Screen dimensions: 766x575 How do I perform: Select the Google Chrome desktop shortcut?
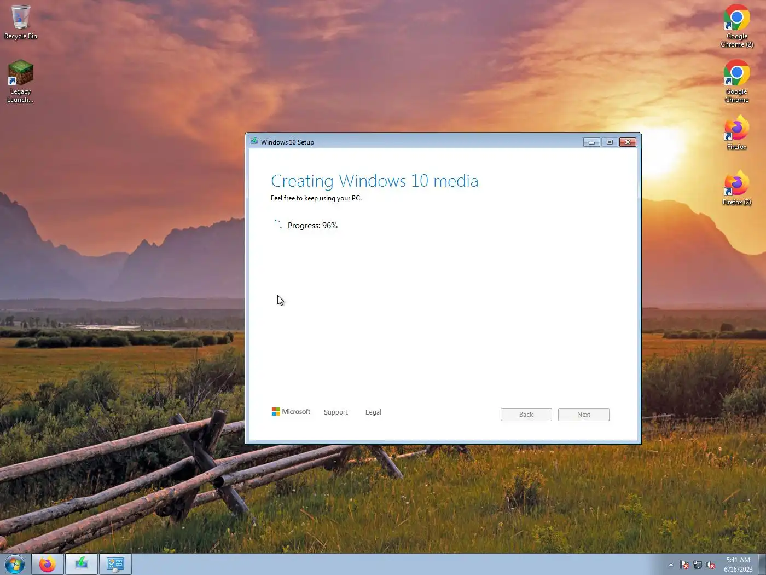click(736, 81)
